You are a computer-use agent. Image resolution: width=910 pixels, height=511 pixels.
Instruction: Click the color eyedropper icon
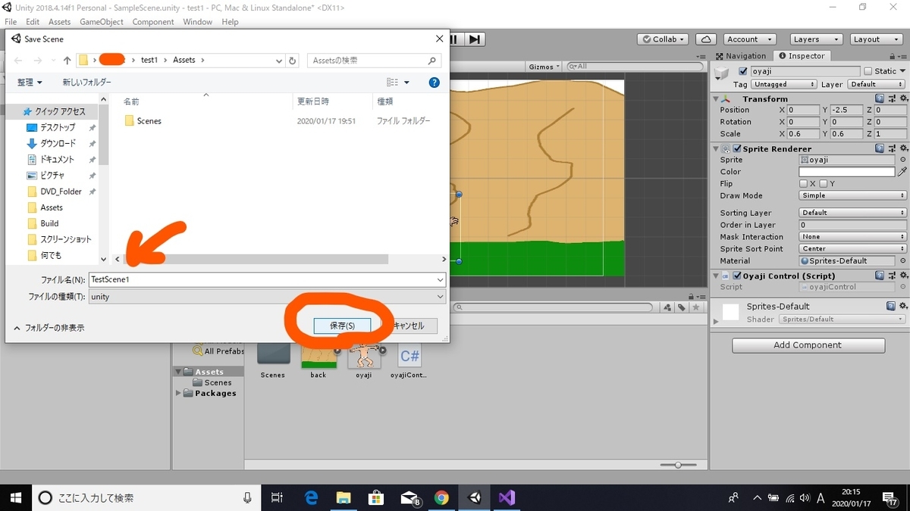point(902,172)
